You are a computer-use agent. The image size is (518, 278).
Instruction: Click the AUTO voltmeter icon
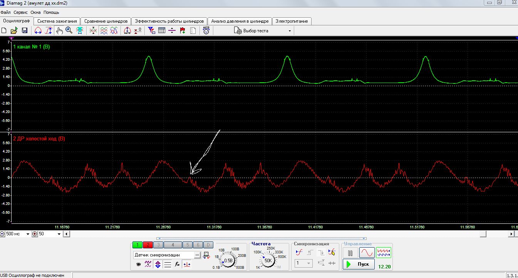coord(206,31)
